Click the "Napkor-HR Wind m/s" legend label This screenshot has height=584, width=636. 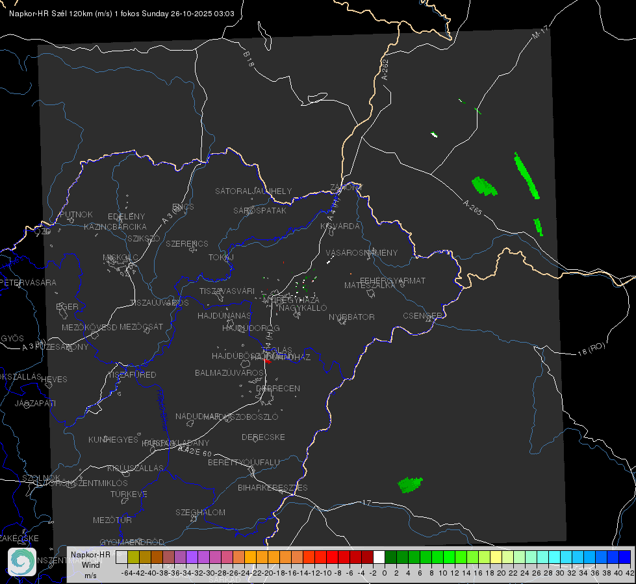90,565
